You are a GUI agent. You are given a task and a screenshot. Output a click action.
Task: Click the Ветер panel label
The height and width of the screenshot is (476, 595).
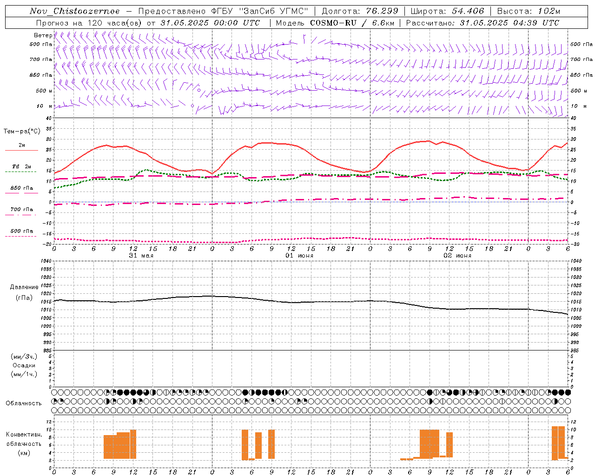(43, 35)
